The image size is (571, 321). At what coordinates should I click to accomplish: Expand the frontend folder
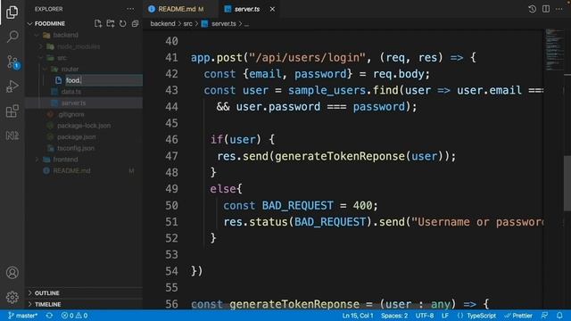[37, 160]
